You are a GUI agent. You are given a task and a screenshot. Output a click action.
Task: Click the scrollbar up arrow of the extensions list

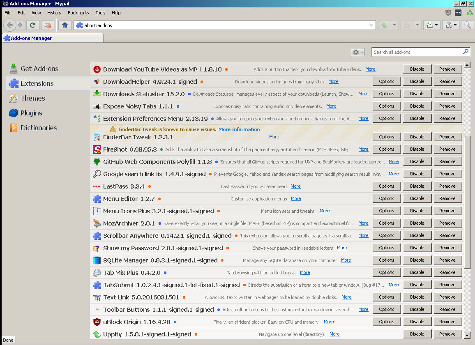click(467, 65)
